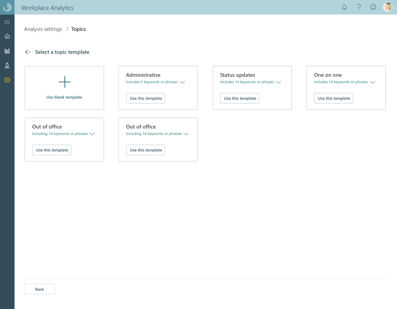This screenshot has height=309, width=397.
Task: Open Settings using the yellow gear icon
Action: point(7,80)
